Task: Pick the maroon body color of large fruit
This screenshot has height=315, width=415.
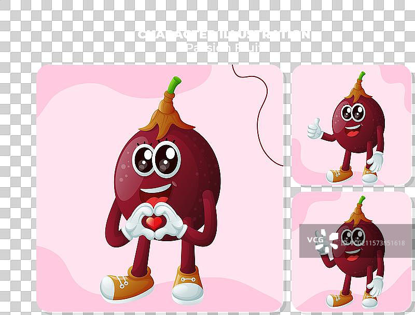Action: (x=197, y=172)
